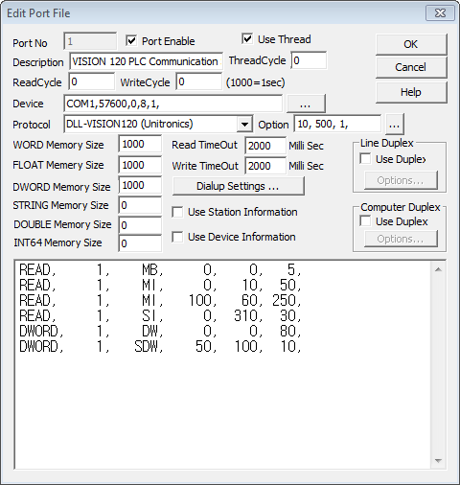This screenshot has height=485, width=460.
Task: Open Dialup Settings
Action: (238, 186)
